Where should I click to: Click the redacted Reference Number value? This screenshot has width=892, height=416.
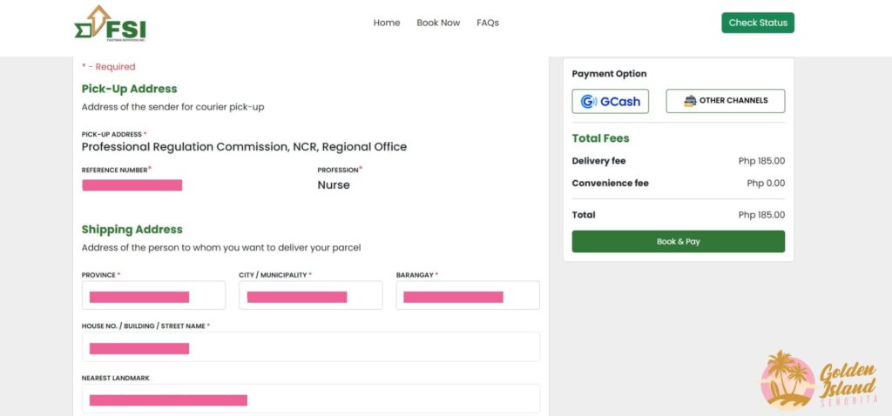point(132,185)
